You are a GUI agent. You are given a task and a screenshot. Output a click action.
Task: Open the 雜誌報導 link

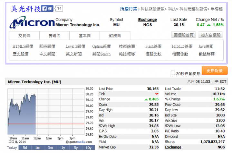tap(127, 54)
